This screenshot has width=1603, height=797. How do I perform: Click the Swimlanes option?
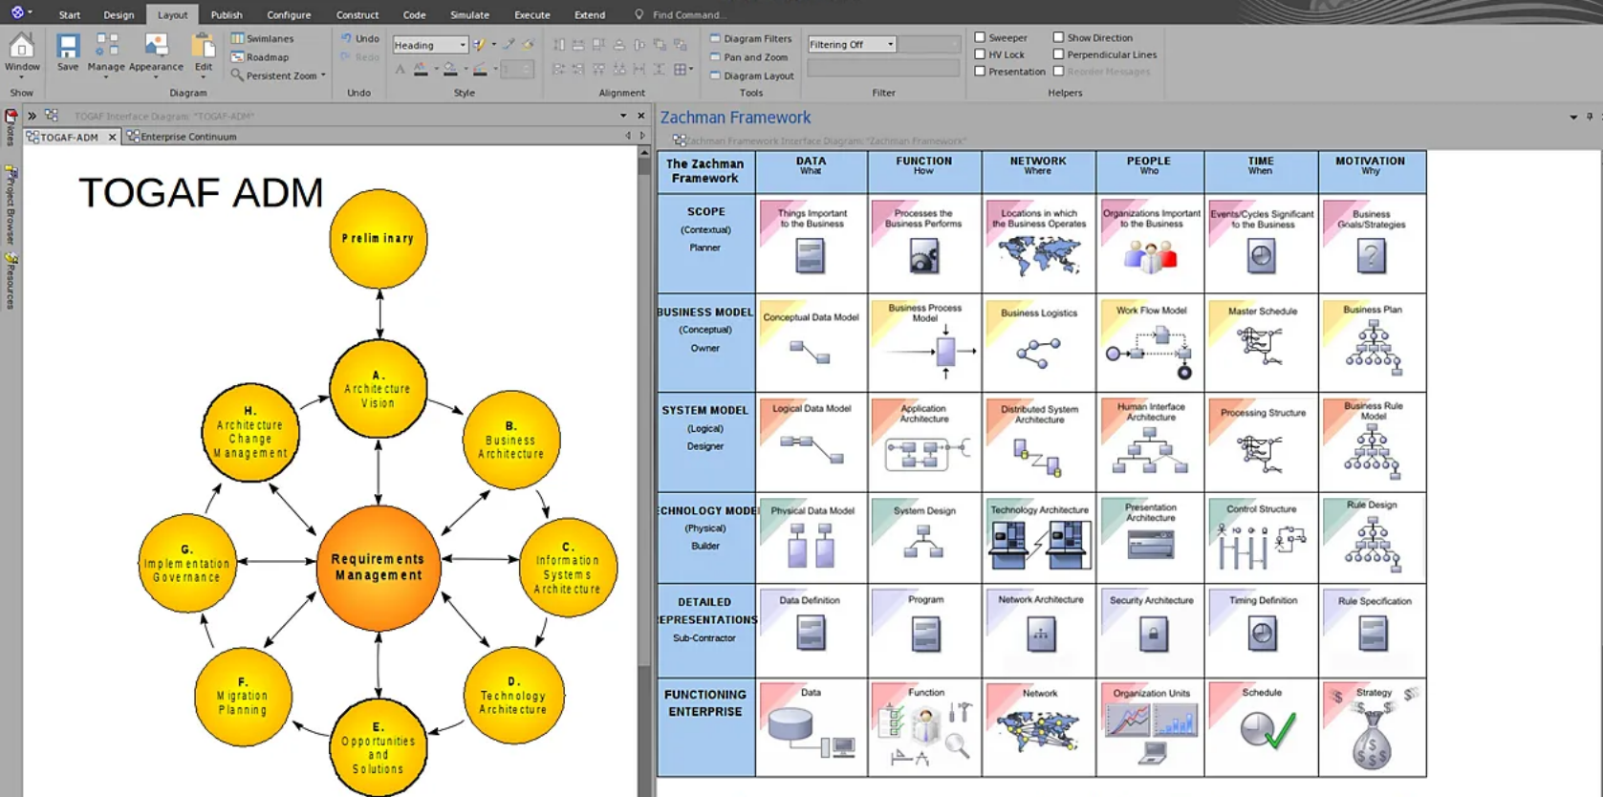click(262, 38)
